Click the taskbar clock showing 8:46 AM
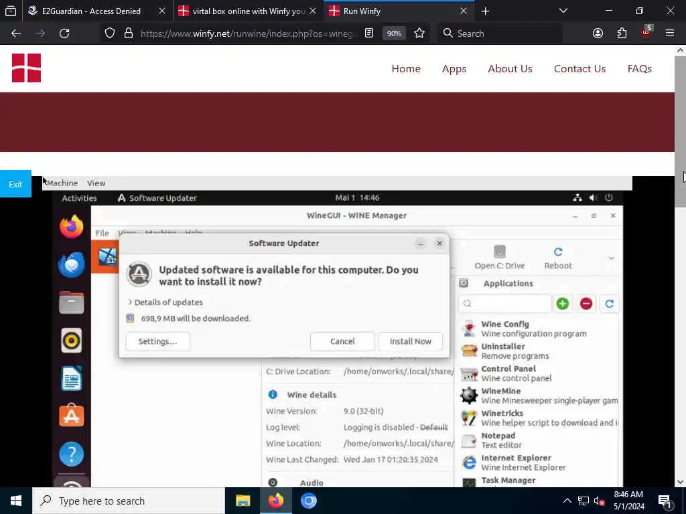The image size is (686, 514). coord(628,501)
